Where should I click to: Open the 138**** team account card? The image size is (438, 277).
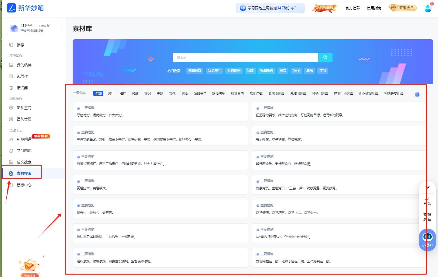tap(34, 28)
